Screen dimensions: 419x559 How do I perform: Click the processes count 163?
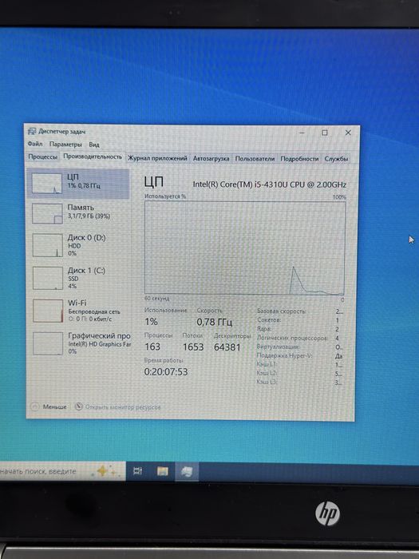(152, 347)
